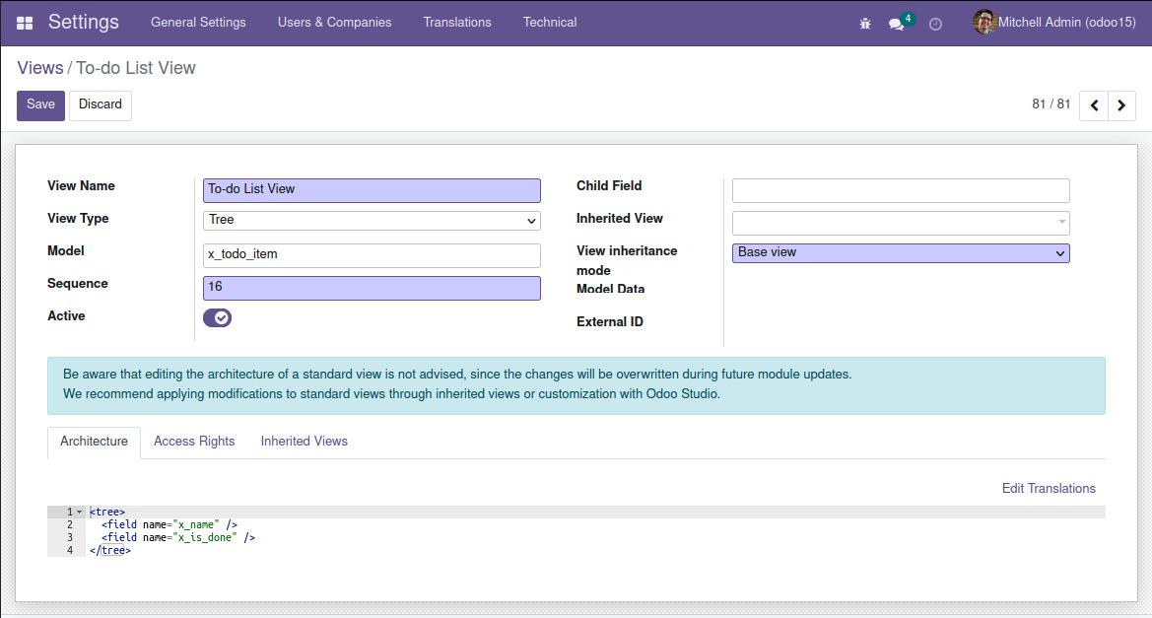The height and width of the screenshot is (618, 1152).
Task: Click the View inheritance mode label
Action: point(627,261)
